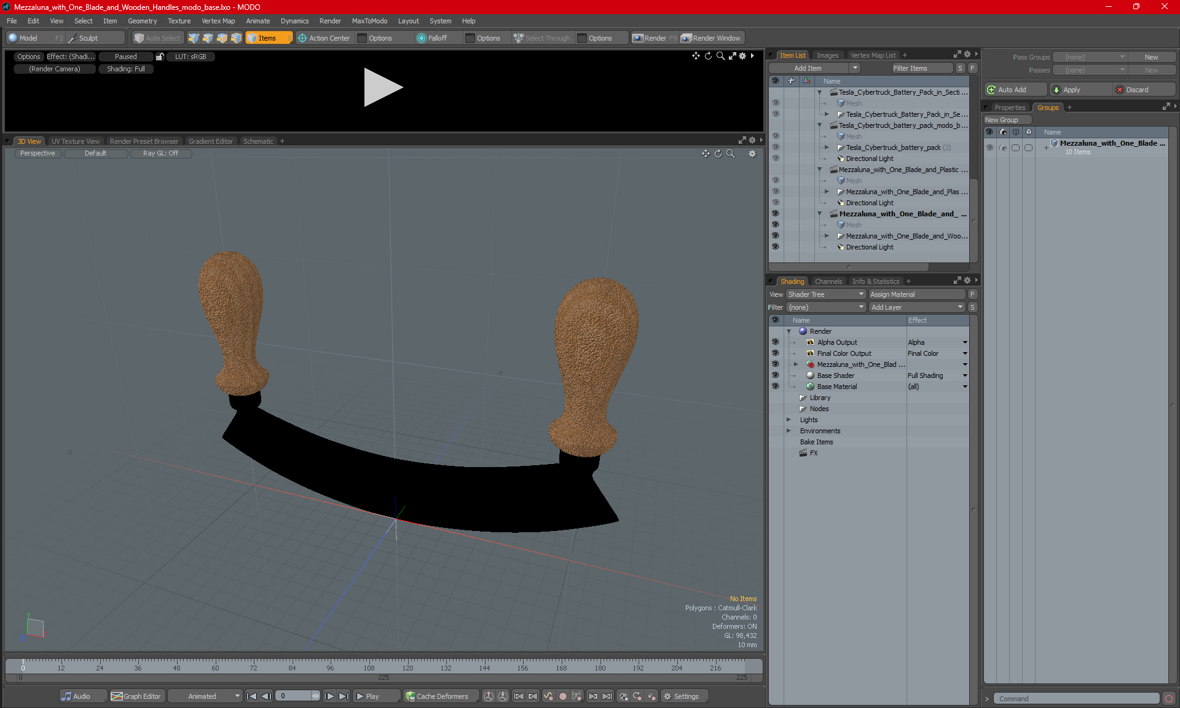Open the Action Center tool
The image size is (1180, 708).
pos(324,38)
